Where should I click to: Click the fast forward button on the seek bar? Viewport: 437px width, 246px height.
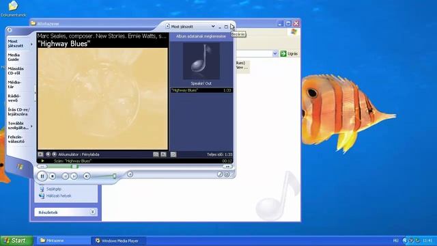point(227,167)
